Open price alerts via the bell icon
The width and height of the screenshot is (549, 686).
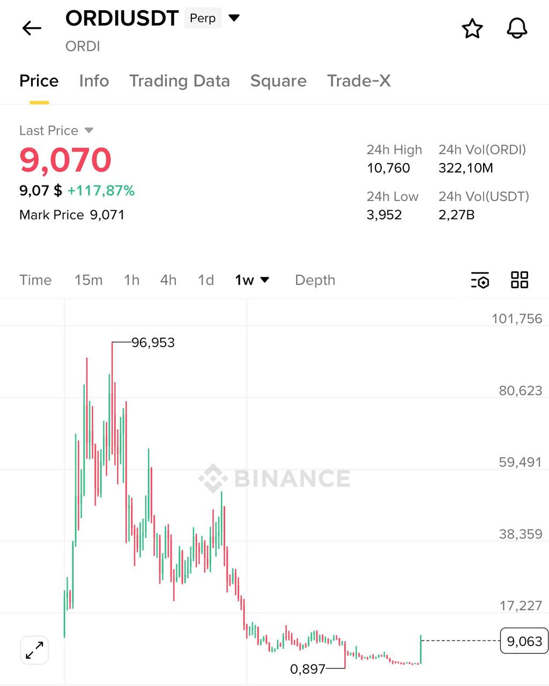point(516,28)
